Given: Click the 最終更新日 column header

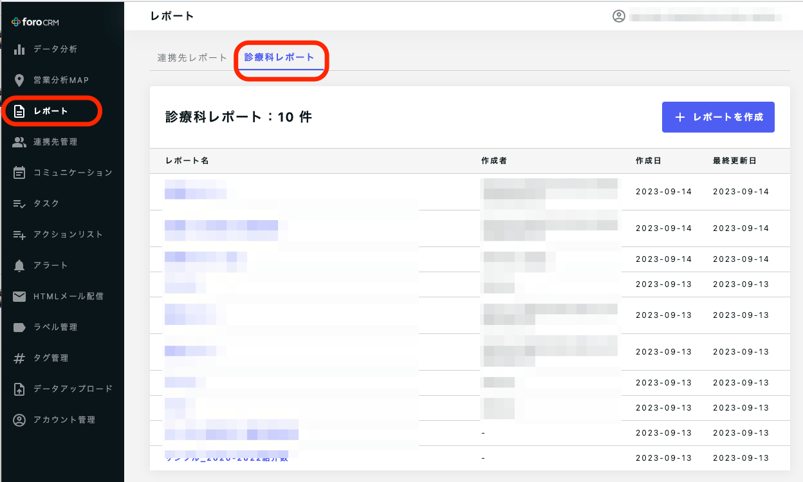Looking at the screenshot, I should pos(735,161).
